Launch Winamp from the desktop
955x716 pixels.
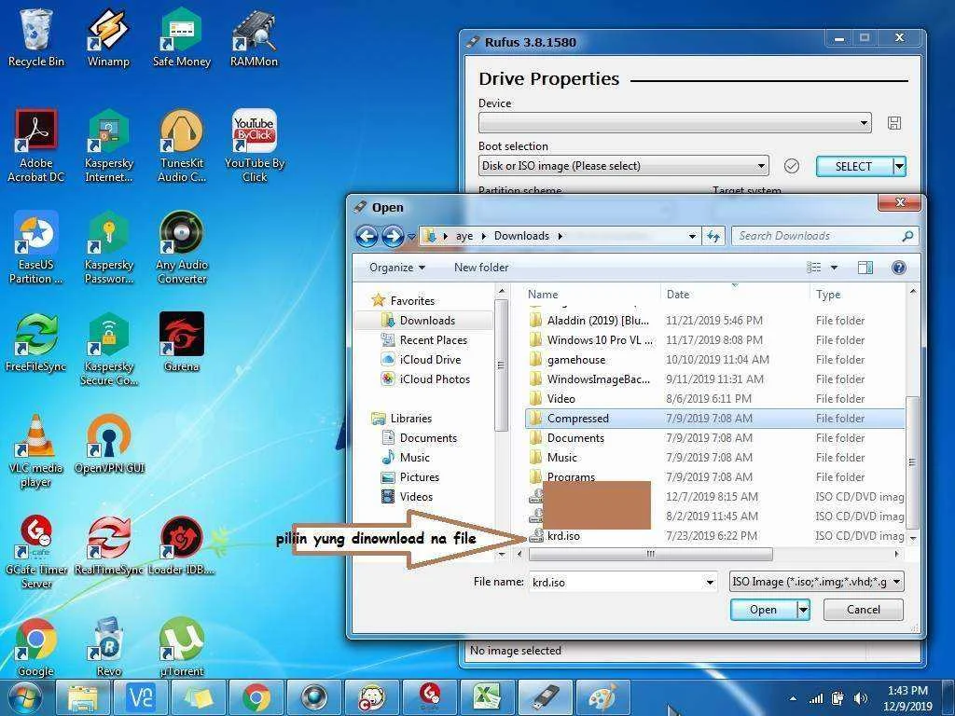click(108, 37)
